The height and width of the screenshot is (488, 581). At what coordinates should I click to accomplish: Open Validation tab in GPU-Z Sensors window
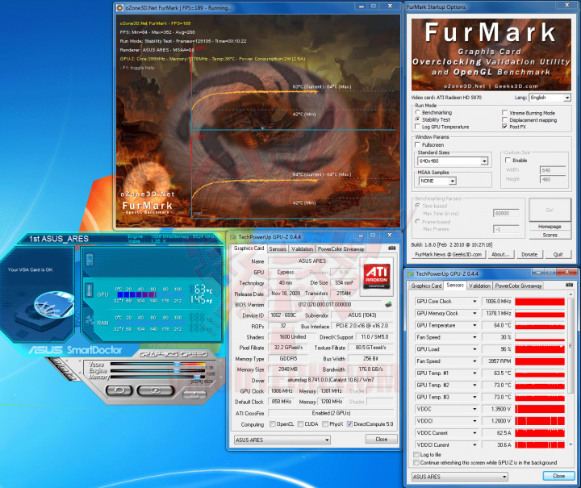click(x=479, y=286)
